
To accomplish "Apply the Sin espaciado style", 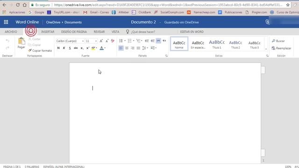I will tap(198, 44).
